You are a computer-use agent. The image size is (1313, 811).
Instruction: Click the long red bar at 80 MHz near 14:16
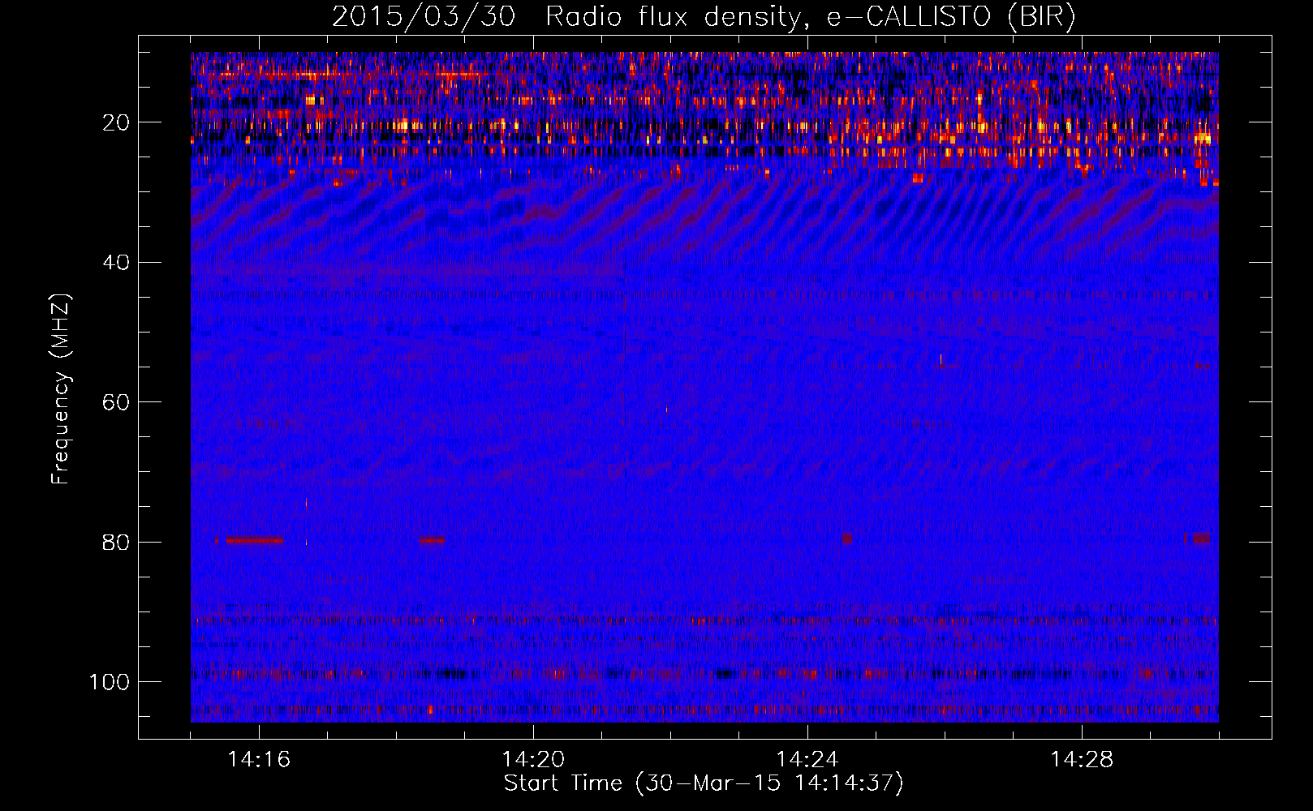[255, 540]
